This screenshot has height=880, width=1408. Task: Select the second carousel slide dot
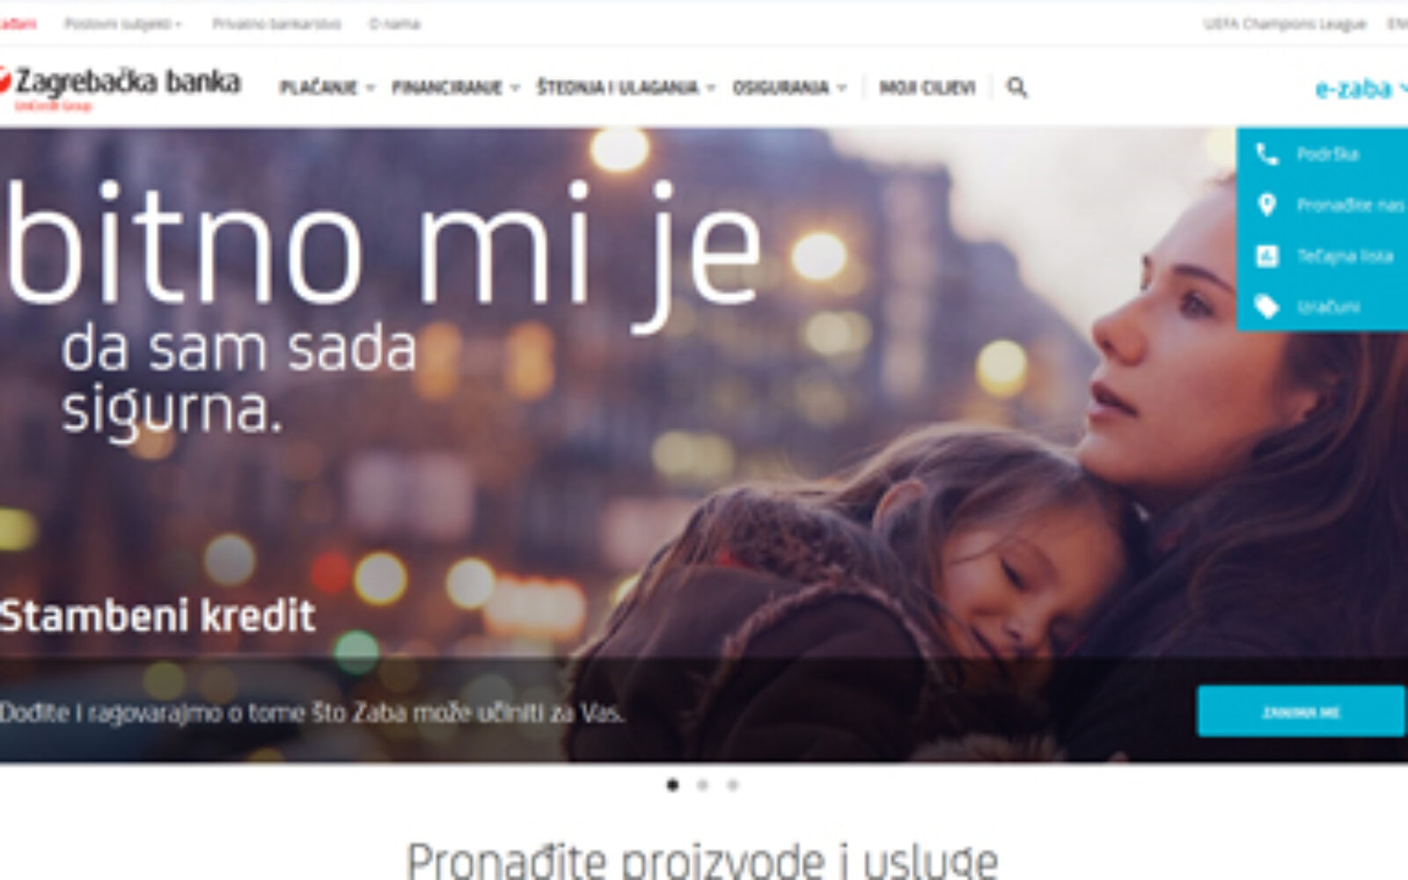tap(702, 785)
